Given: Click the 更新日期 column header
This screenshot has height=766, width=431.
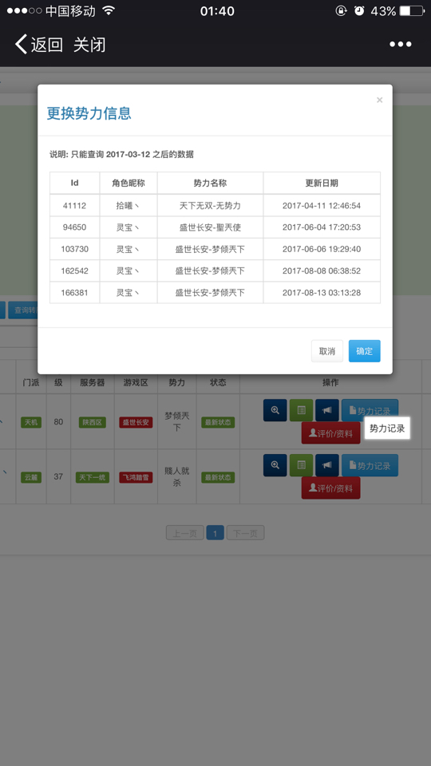Looking at the screenshot, I should [x=322, y=184].
